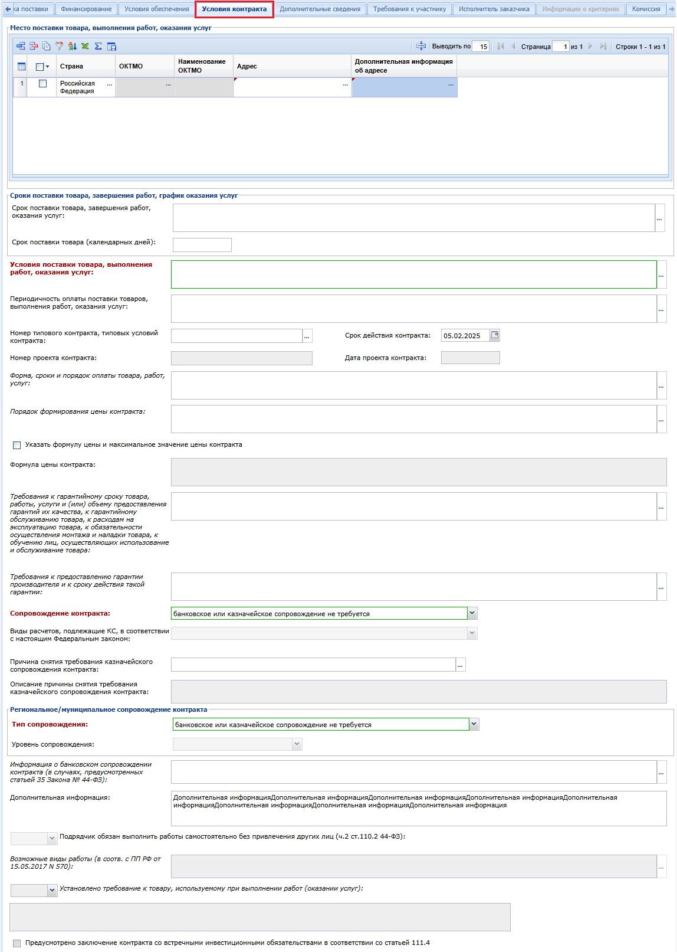Click the 'Срок действия контракта' date field
The width and height of the screenshot is (677, 952).
click(465, 336)
